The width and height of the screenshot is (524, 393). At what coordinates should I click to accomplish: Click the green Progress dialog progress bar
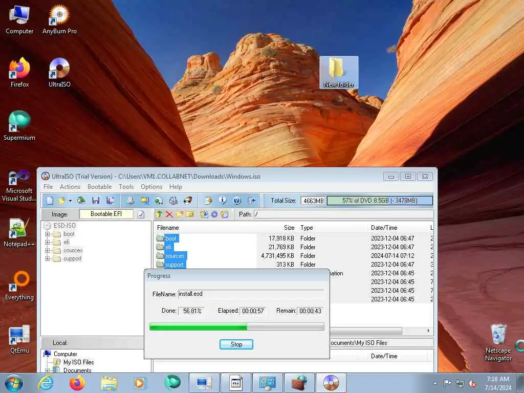click(x=236, y=326)
